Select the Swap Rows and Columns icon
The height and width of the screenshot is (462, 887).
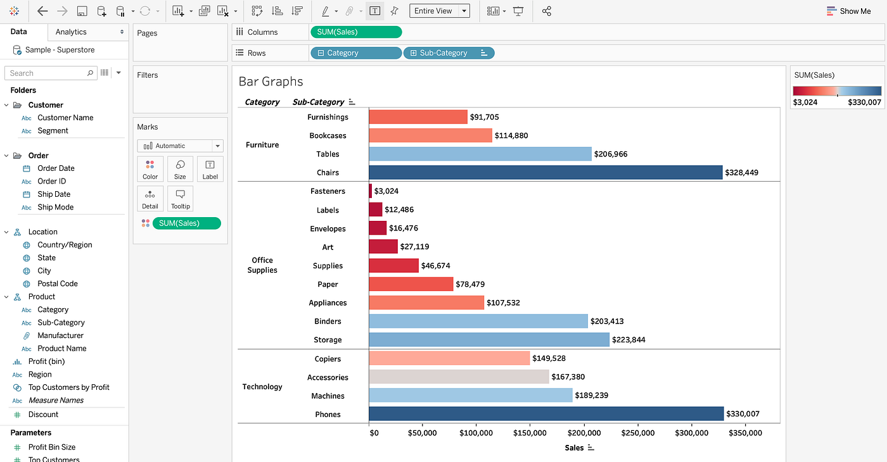coord(257,11)
